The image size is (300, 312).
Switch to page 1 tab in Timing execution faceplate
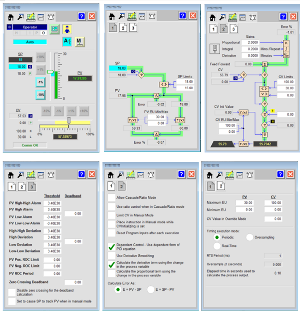pyautogui.click(x=211, y=186)
